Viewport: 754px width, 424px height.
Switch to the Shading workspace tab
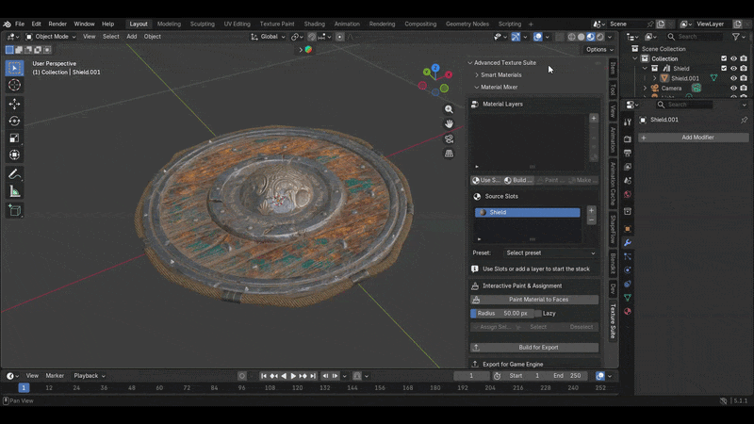pos(315,24)
